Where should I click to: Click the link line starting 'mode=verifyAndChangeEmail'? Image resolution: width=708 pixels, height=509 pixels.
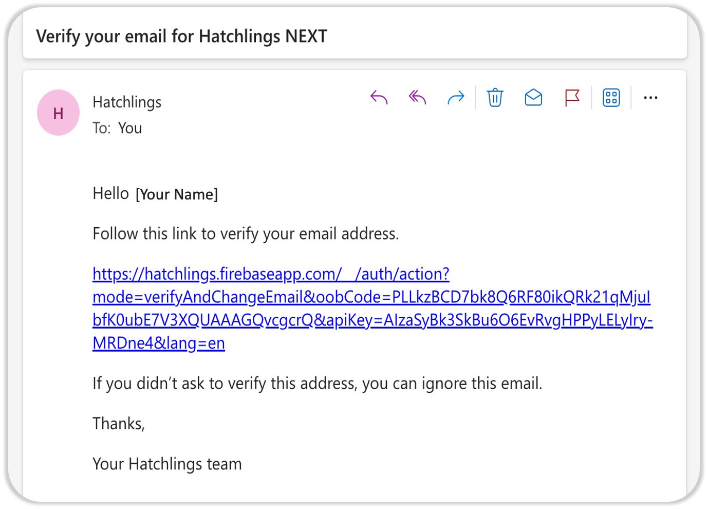[371, 297]
